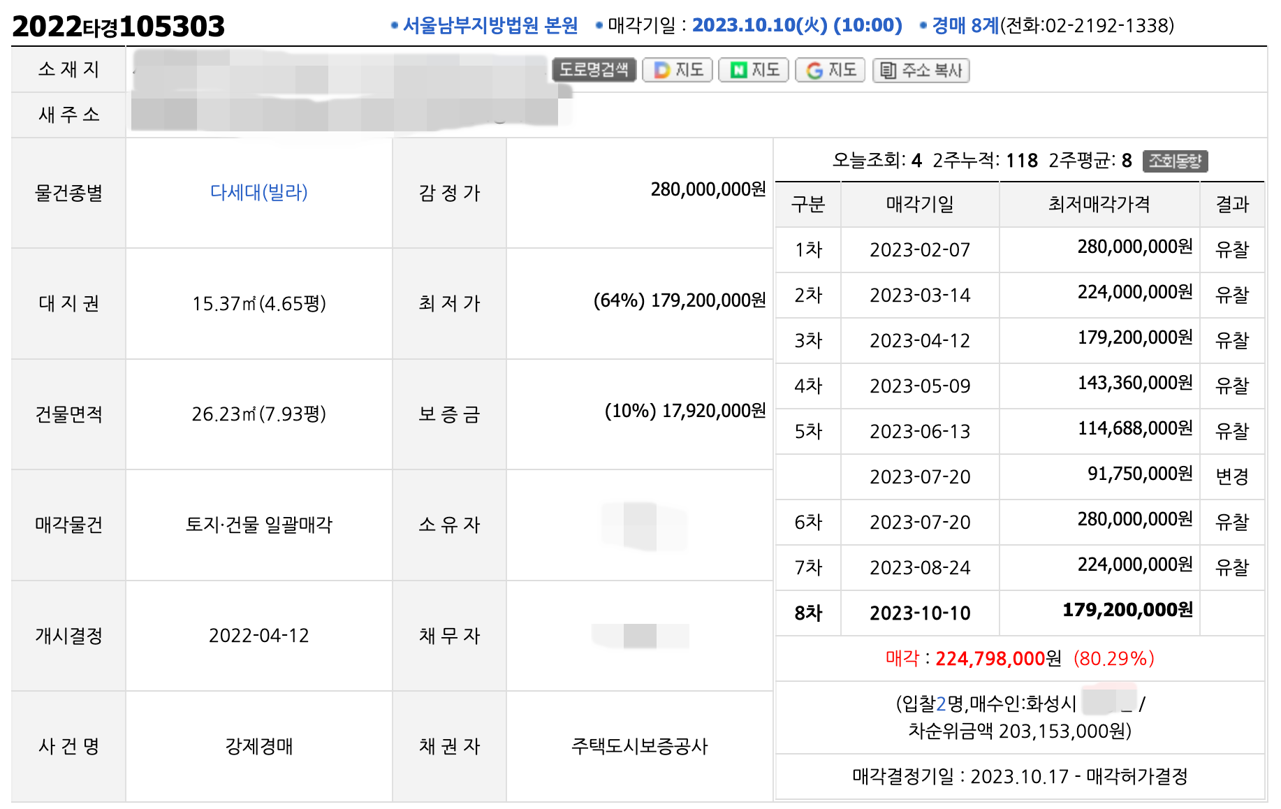Click the 매각결정기일 2023.10.17 decision row

point(1020,776)
